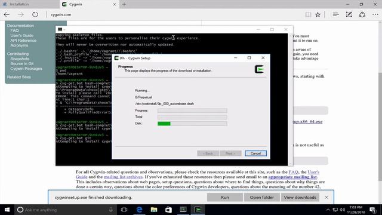Screen dimensions: 382x215
Task: Switch to the Installation tab
Action: [x=30, y=4]
